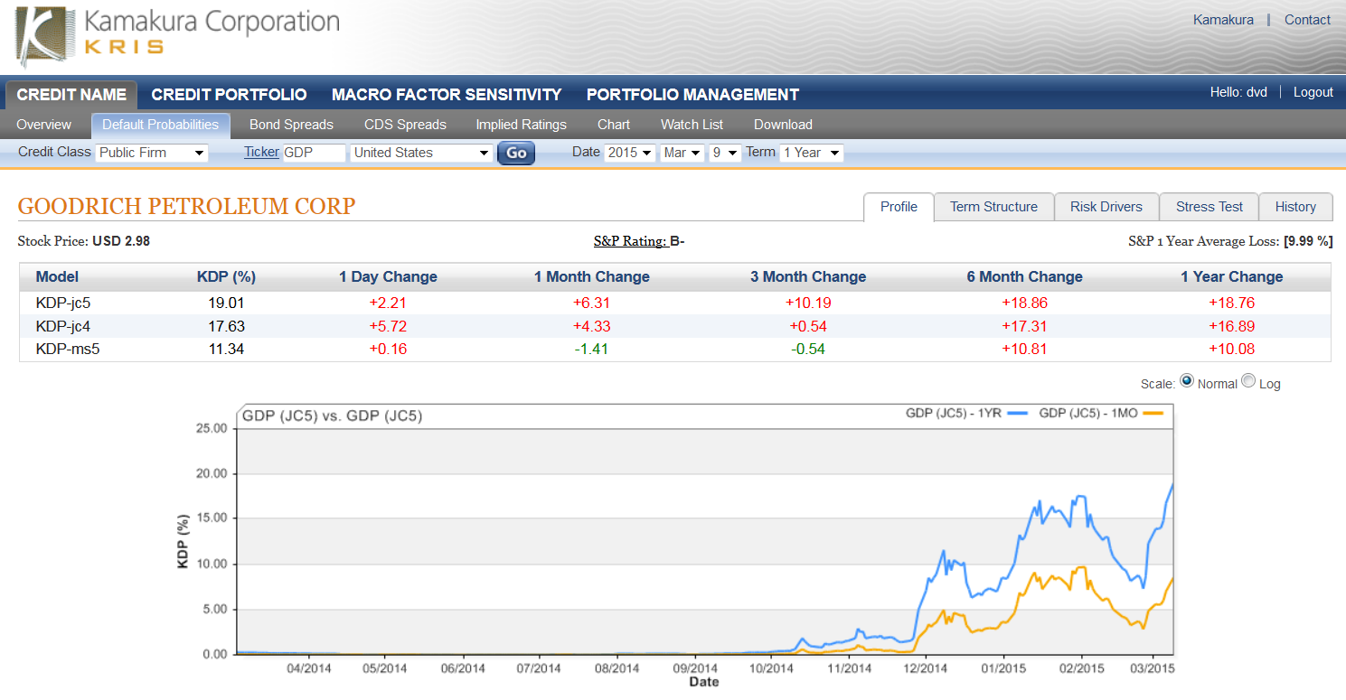This screenshot has width=1346, height=700.
Task: Select Implied Ratings from the submenu
Action: pos(521,125)
